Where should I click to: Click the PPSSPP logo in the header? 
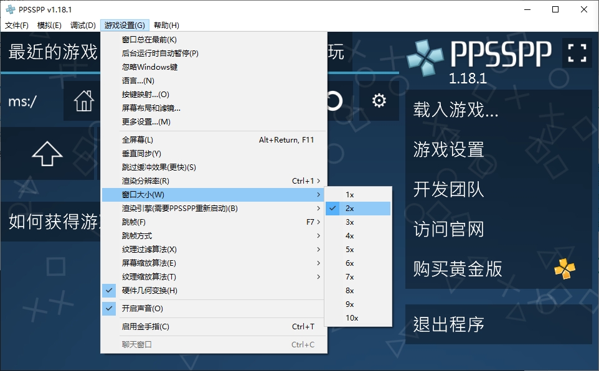[479, 56]
